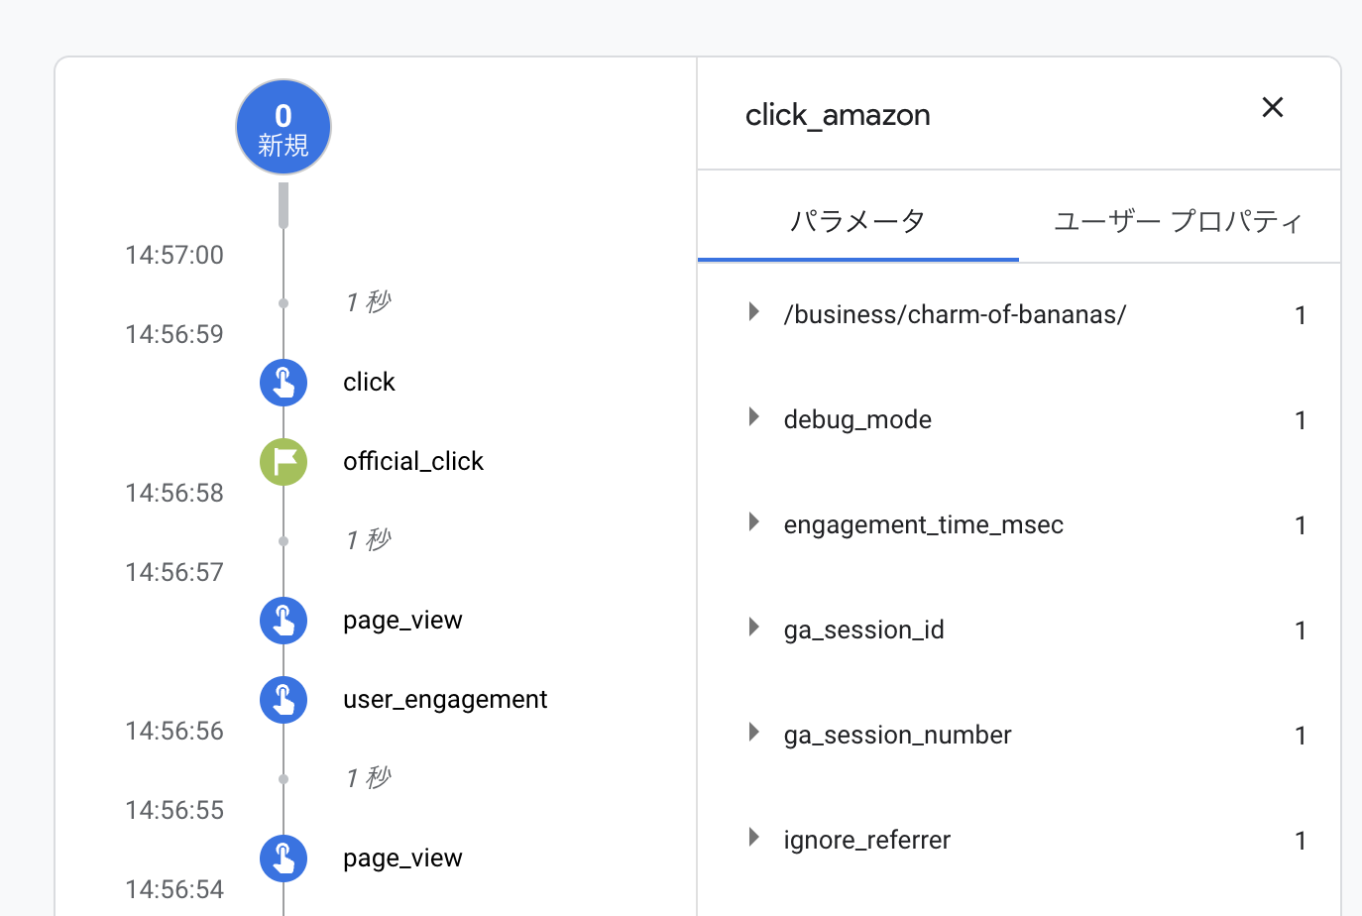This screenshot has width=1362, height=916.
Task: Expand the ga_session_id parameter arrow
Action: [x=754, y=628]
